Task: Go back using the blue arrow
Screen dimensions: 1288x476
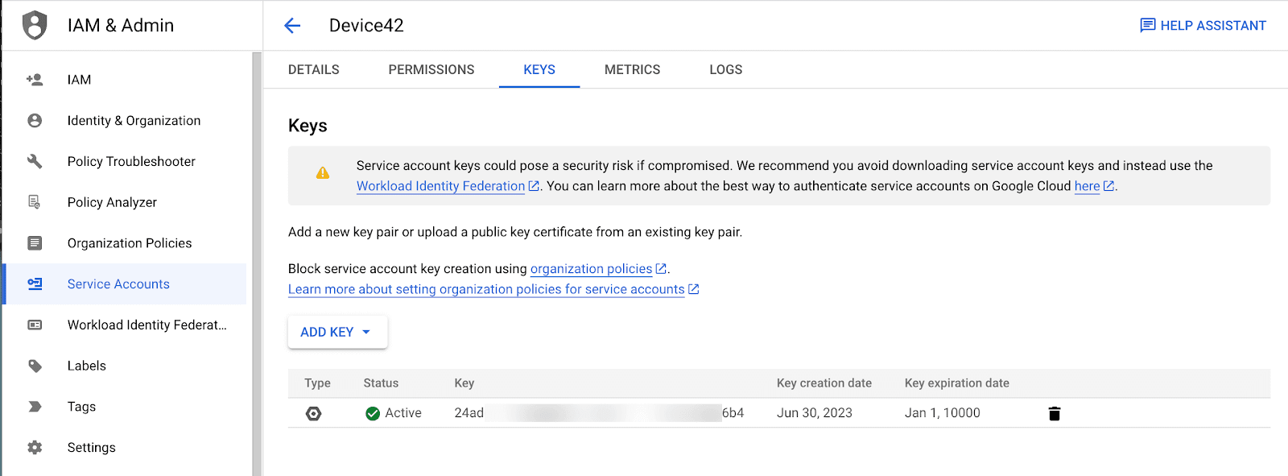Action: click(x=292, y=26)
